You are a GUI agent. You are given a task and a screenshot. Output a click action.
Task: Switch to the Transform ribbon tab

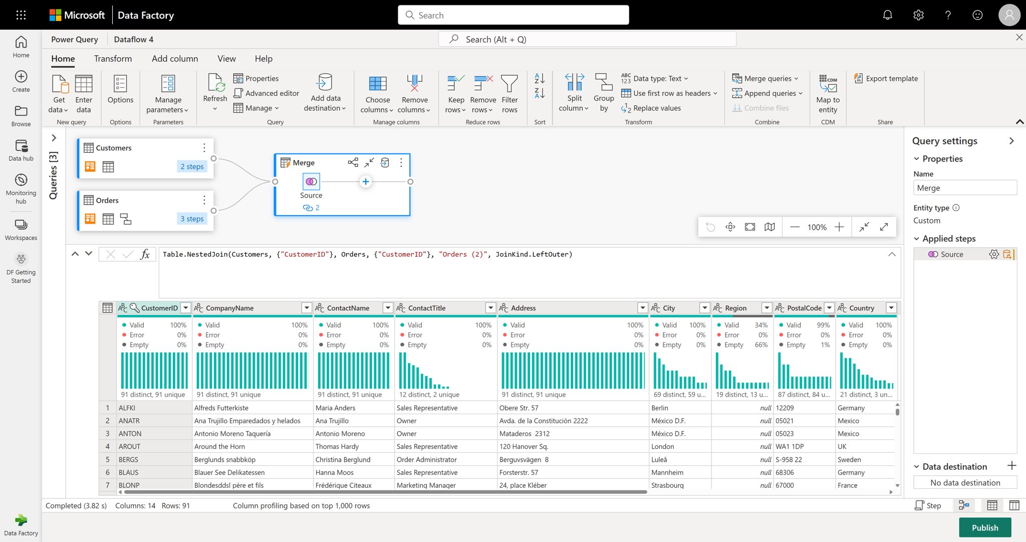pos(113,59)
